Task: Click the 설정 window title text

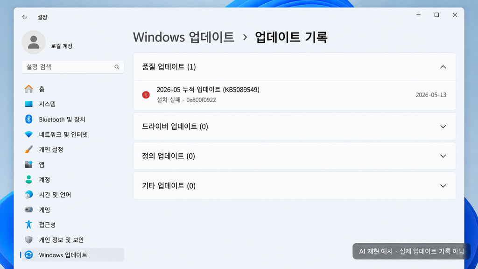Action: point(42,17)
